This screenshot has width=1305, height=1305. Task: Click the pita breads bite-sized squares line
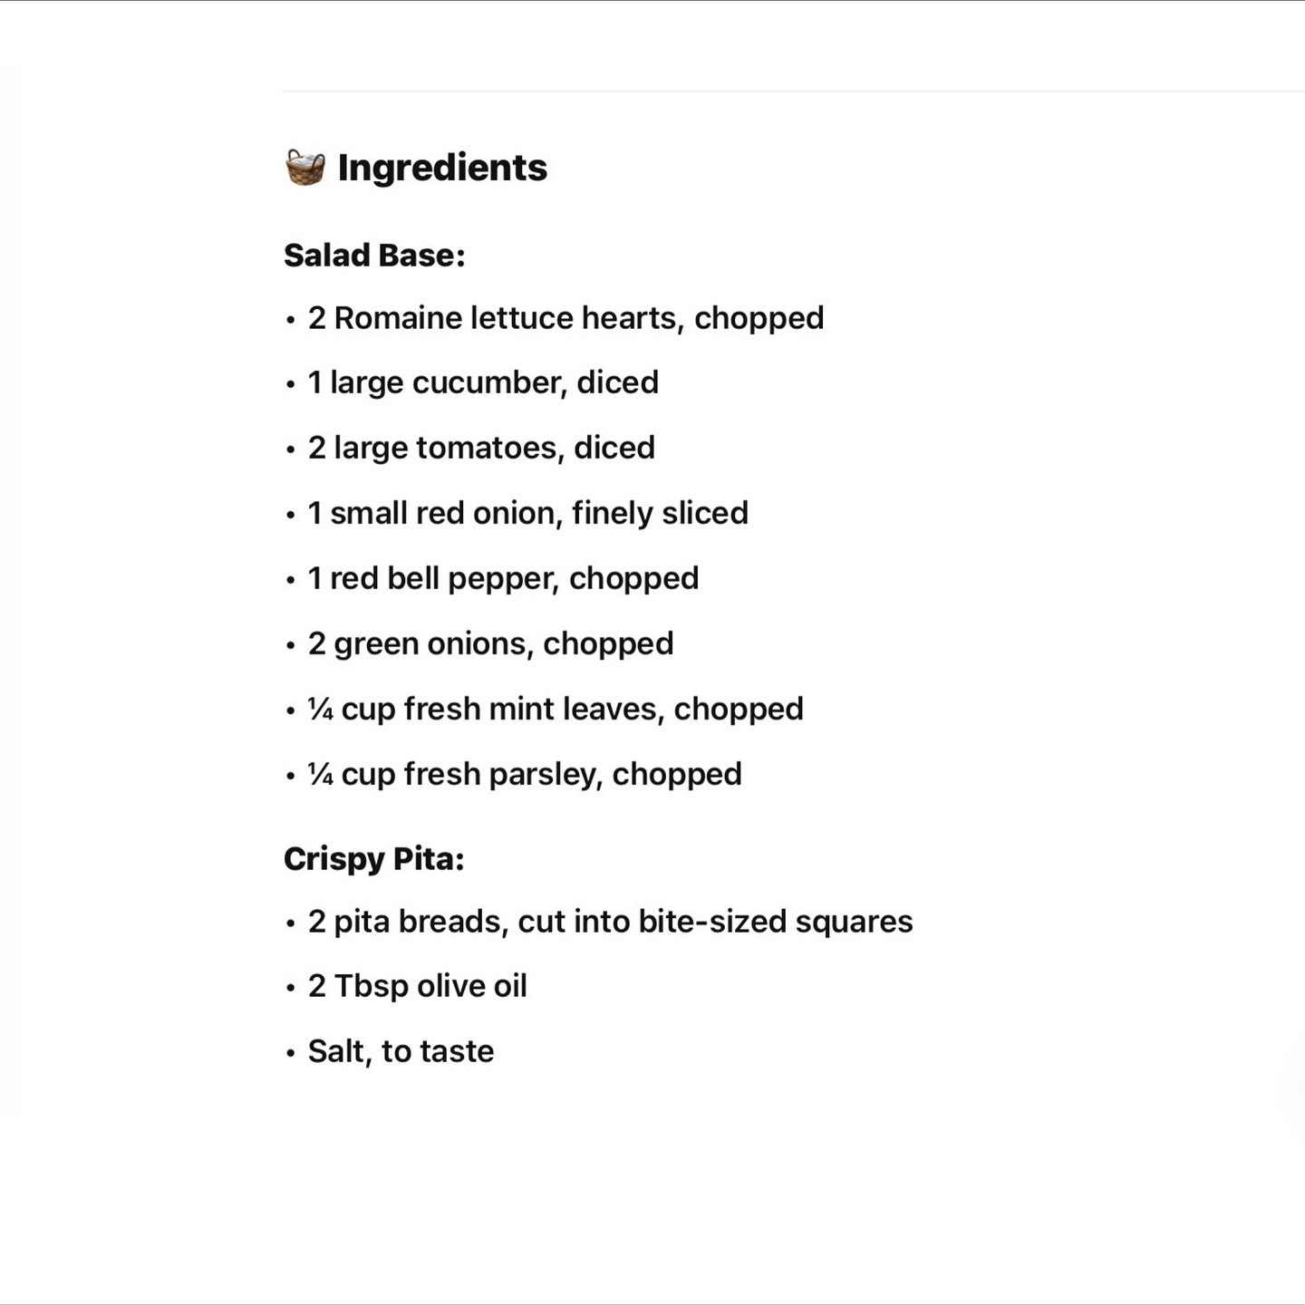click(610, 922)
